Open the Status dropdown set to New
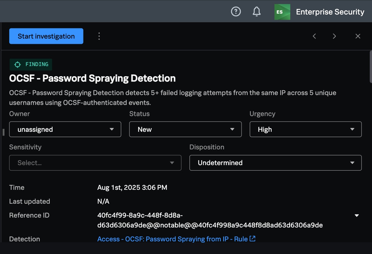 (185, 129)
